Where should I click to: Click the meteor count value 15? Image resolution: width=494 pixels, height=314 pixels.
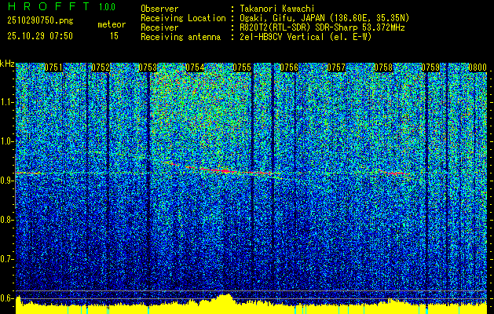pyautogui.click(x=114, y=35)
